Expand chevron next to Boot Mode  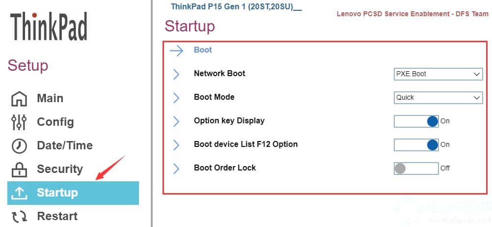pos(176,97)
